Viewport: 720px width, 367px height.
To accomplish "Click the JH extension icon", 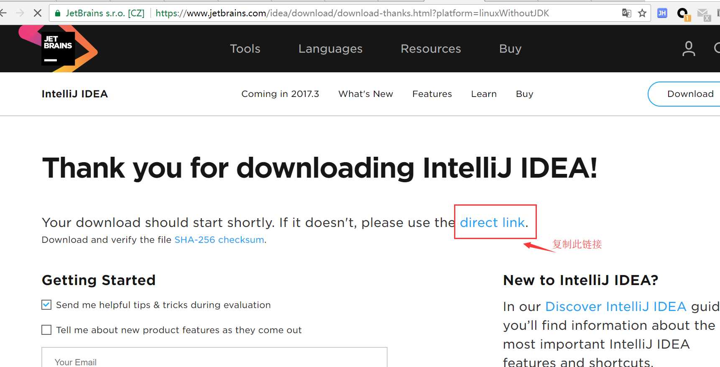I will [662, 13].
